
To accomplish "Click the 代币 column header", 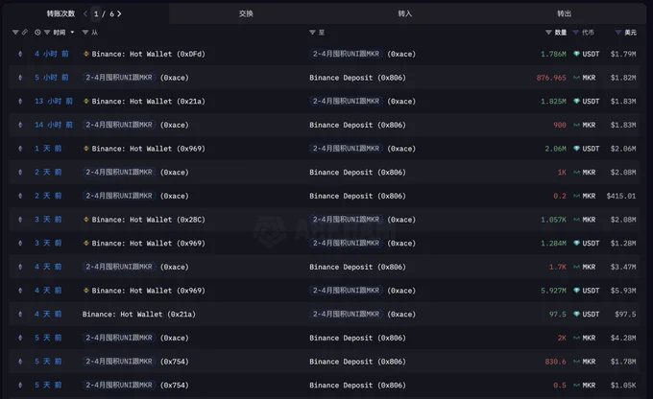I will pos(588,32).
